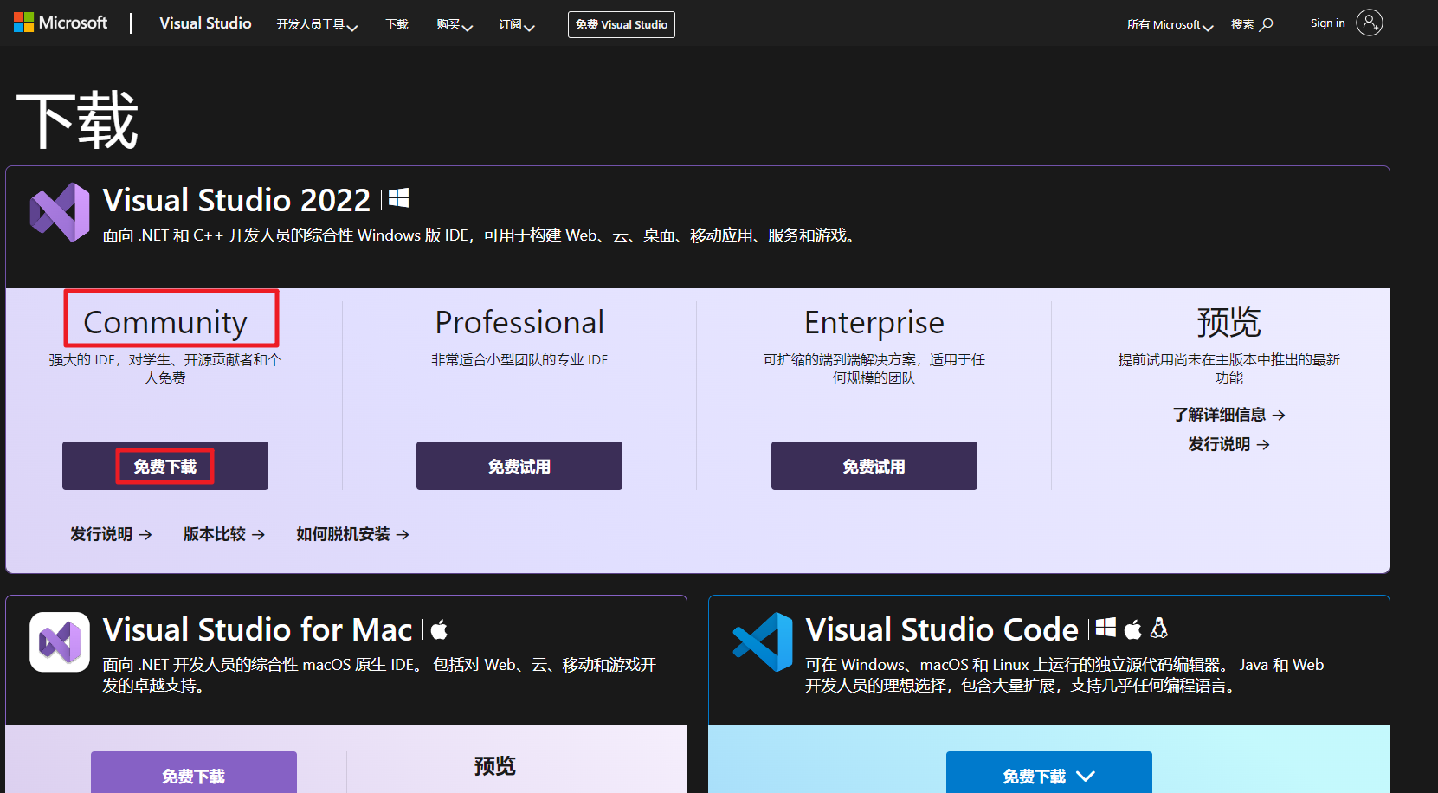1438x793 pixels.
Task: Click the Microsoft logo
Action: click(x=61, y=23)
